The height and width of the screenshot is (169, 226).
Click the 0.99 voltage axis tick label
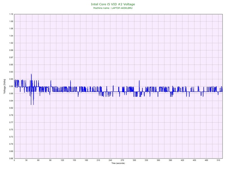tap(11, 50)
